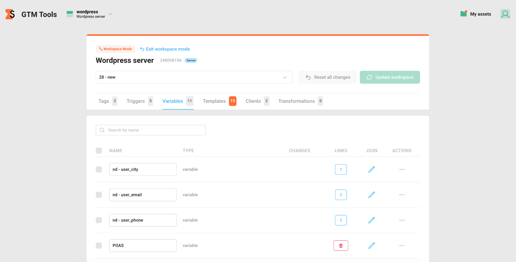516x262 pixels.
Task: Click the LINKS column header
Action: click(341, 151)
